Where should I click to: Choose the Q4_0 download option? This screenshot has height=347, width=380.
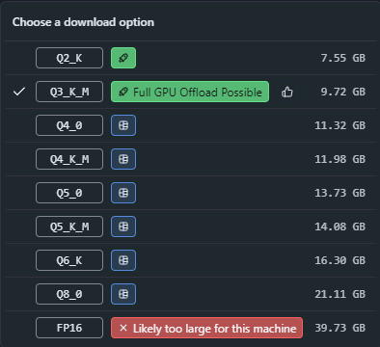(x=69, y=125)
